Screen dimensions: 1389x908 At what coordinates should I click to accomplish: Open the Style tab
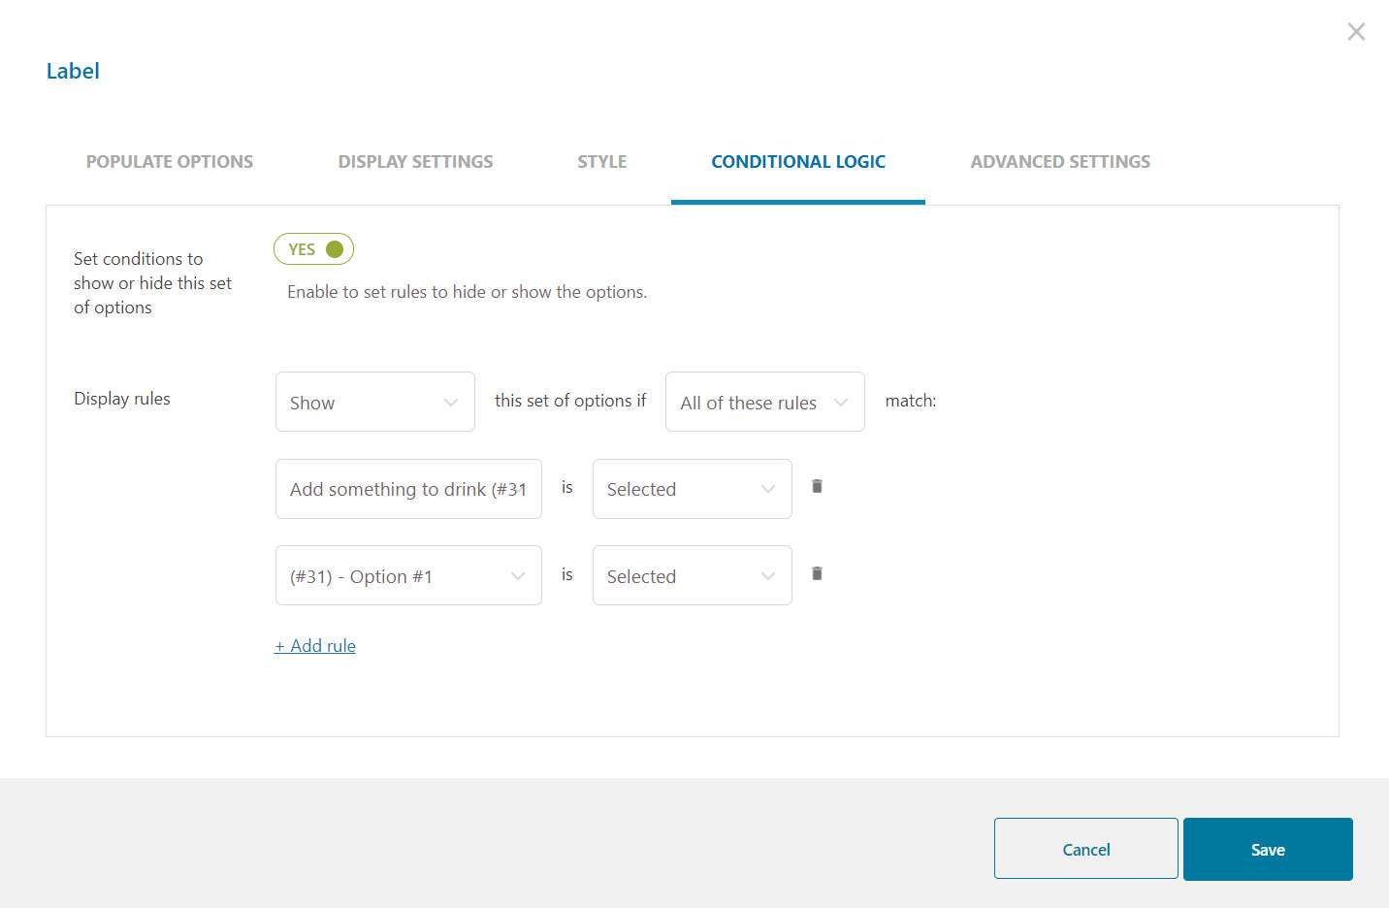click(x=602, y=162)
